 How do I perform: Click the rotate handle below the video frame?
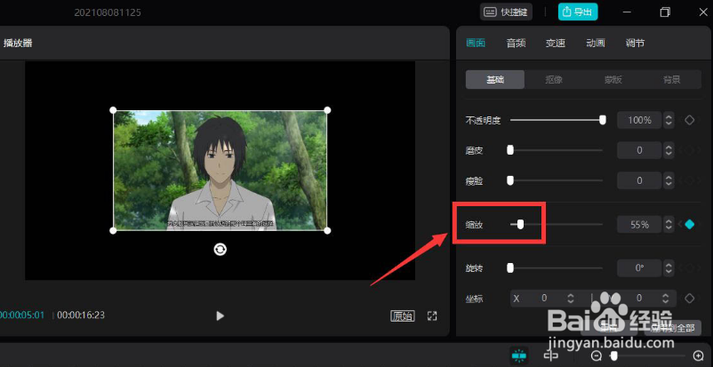[x=220, y=249]
